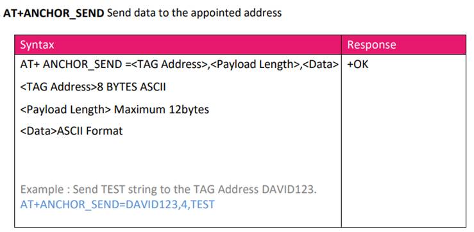Click the Data ASCII Format line
Image resolution: width=474 pixels, height=232 pixels.
click(71, 131)
